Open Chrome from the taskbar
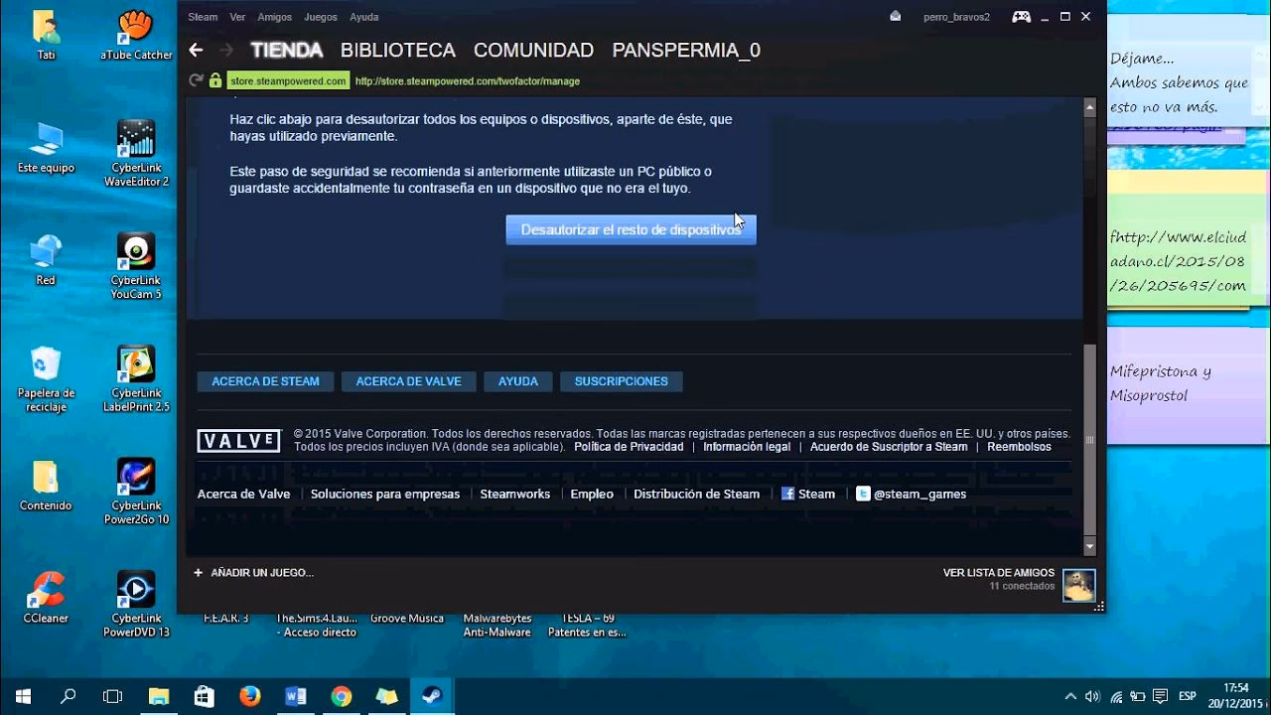This screenshot has width=1271, height=715. point(341,696)
